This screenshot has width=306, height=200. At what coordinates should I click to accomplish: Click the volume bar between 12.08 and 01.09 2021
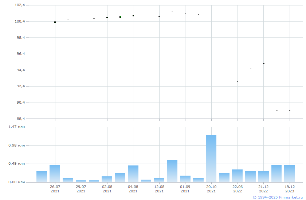coord(172,171)
